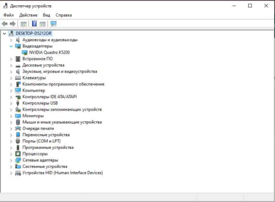Open the Вид menu
275x202 pixels.
(47, 15)
